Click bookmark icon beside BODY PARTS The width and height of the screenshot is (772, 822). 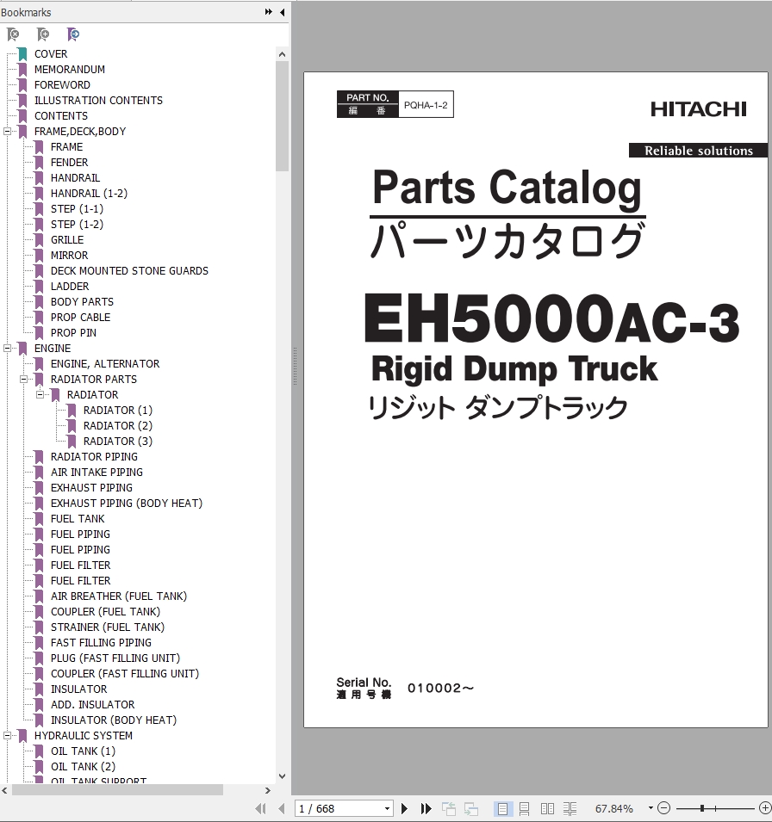tap(39, 302)
